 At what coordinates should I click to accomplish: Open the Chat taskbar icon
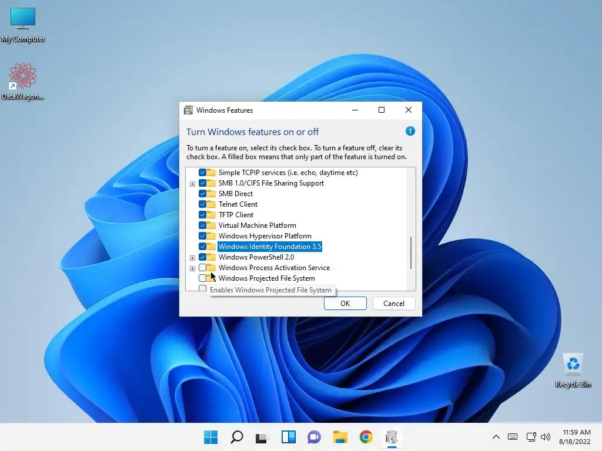click(x=314, y=437)
